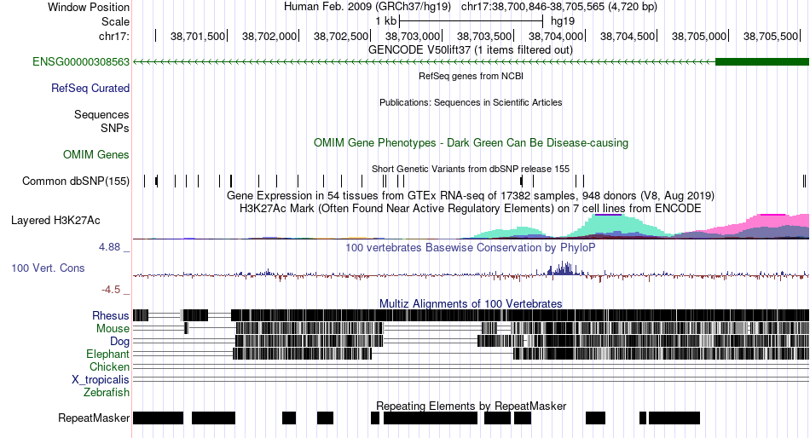
Task: Click the rightmost dbSNP variant tick
Action: click(x=804, y=182)
